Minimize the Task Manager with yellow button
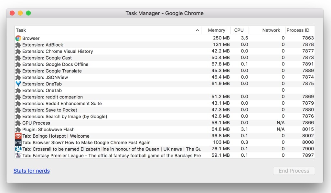Image resolution: width=331 pixels, height=193 pixels. point(20,13)
